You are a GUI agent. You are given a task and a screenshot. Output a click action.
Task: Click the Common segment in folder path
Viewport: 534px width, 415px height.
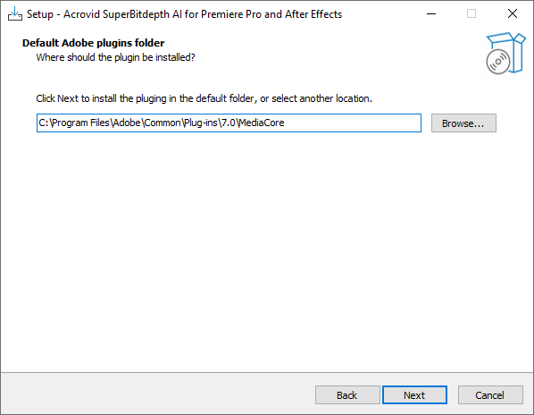pyautogui.click(x=163, y=123)
